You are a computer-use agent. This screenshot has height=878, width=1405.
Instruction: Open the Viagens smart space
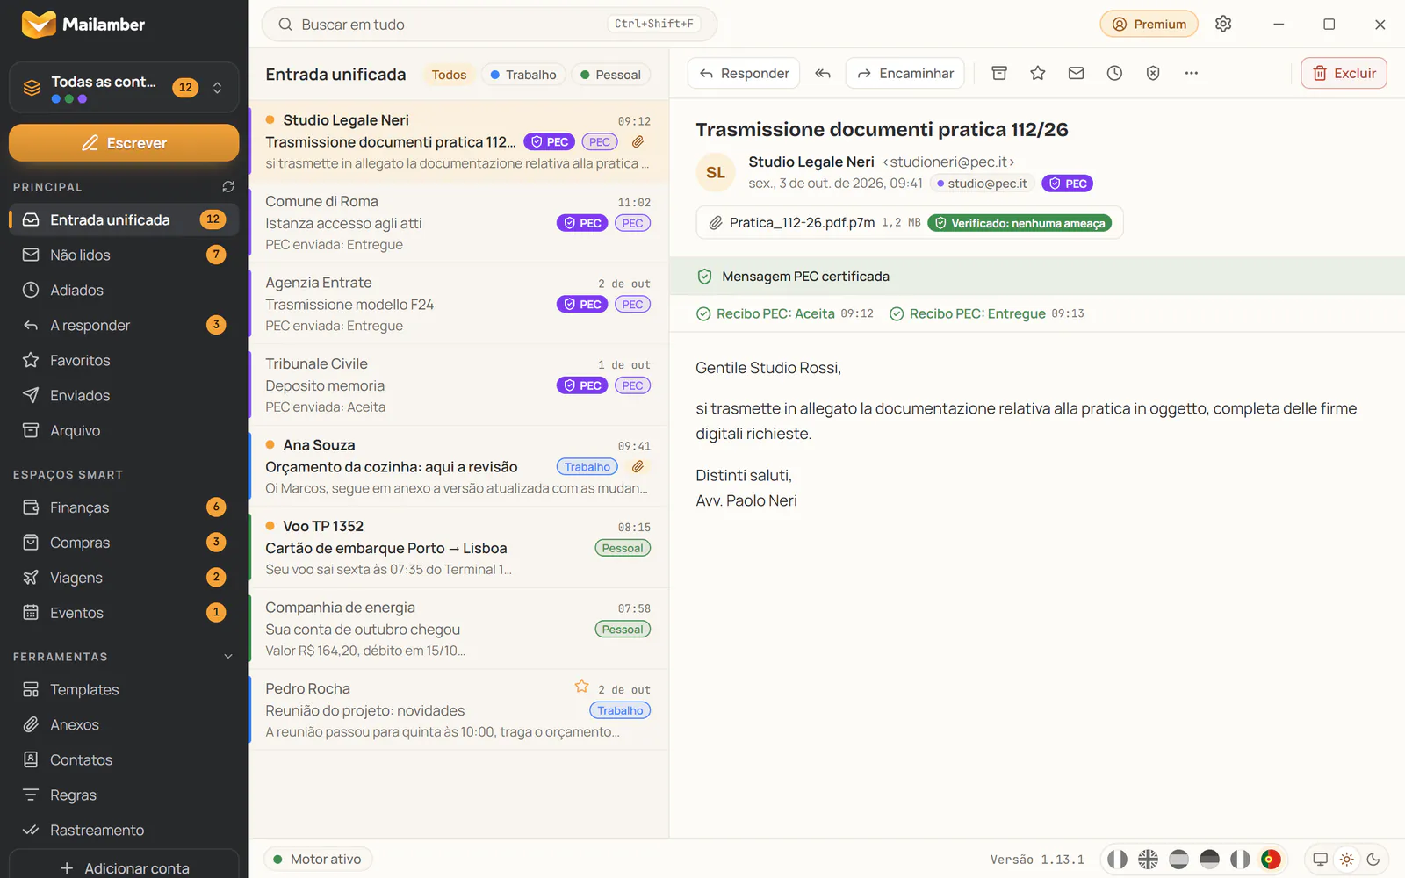pos(124,578)
